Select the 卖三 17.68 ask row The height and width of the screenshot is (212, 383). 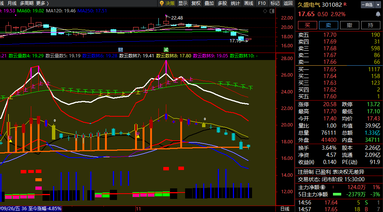click(339, 48)
